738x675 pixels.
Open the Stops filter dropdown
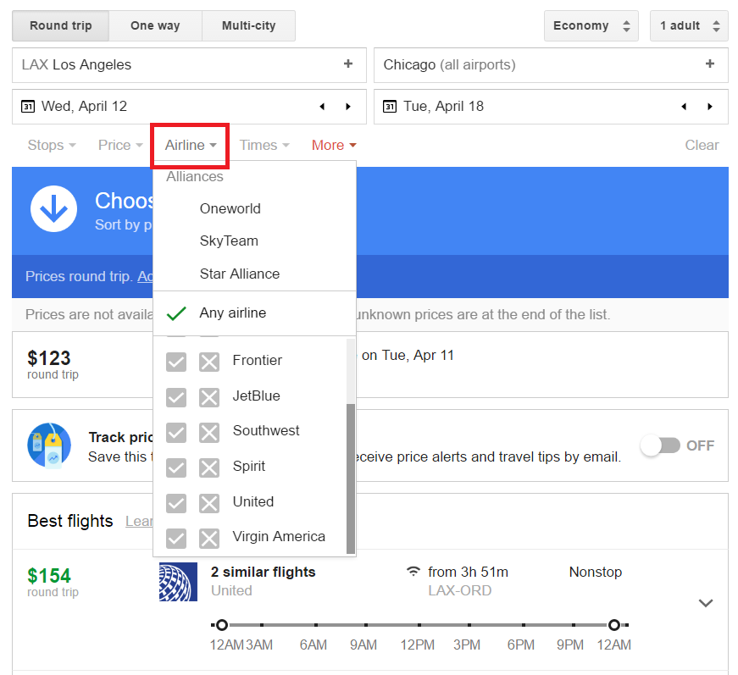52,145
